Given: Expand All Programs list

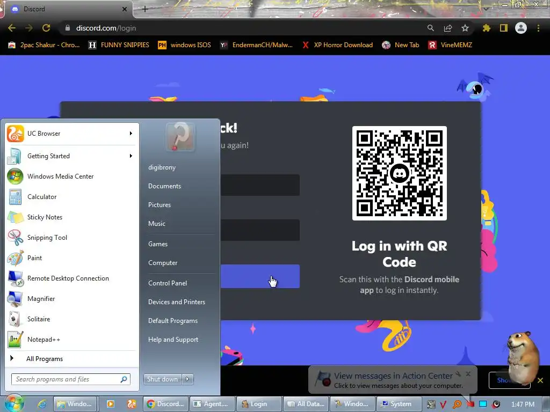Looking at the screenshot, I should coord(72,358).
